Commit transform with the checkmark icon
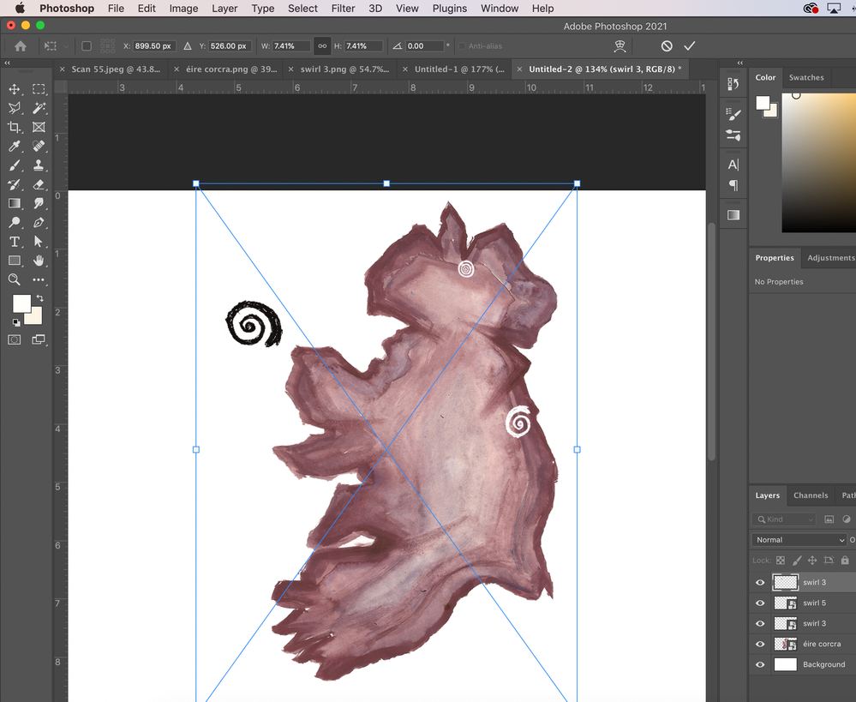Viewport: 856px width, 702px height. coord(690,45)
